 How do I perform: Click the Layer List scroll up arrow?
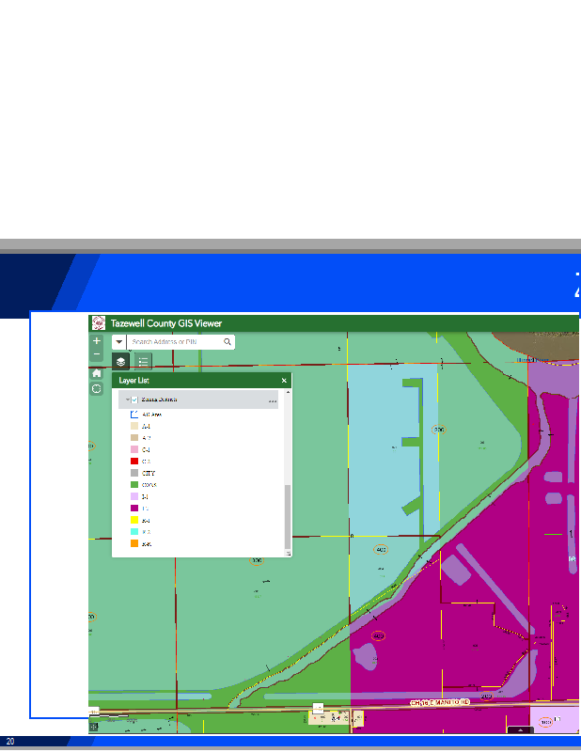289,392
